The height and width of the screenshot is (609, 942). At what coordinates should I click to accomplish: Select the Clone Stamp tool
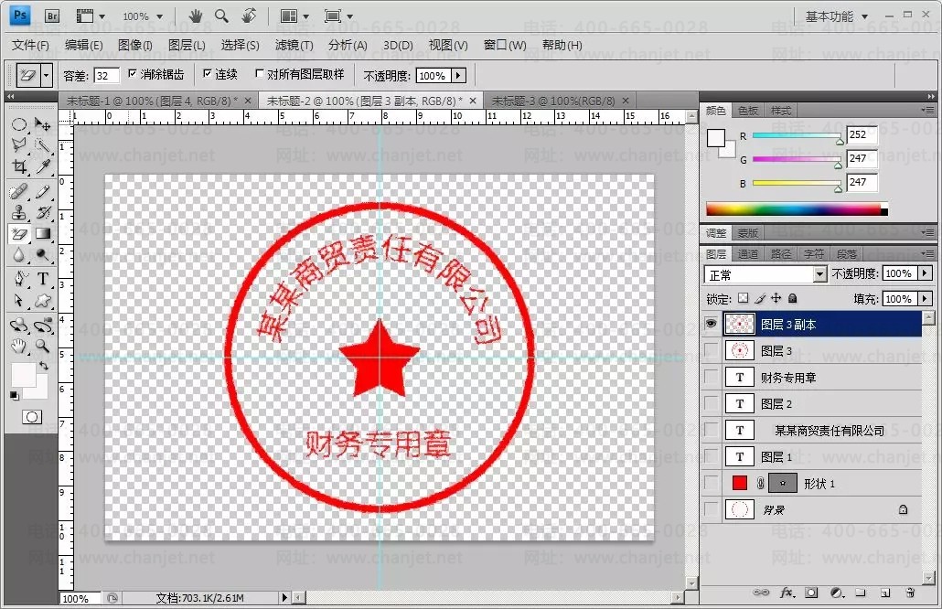(x=19, y=212)
